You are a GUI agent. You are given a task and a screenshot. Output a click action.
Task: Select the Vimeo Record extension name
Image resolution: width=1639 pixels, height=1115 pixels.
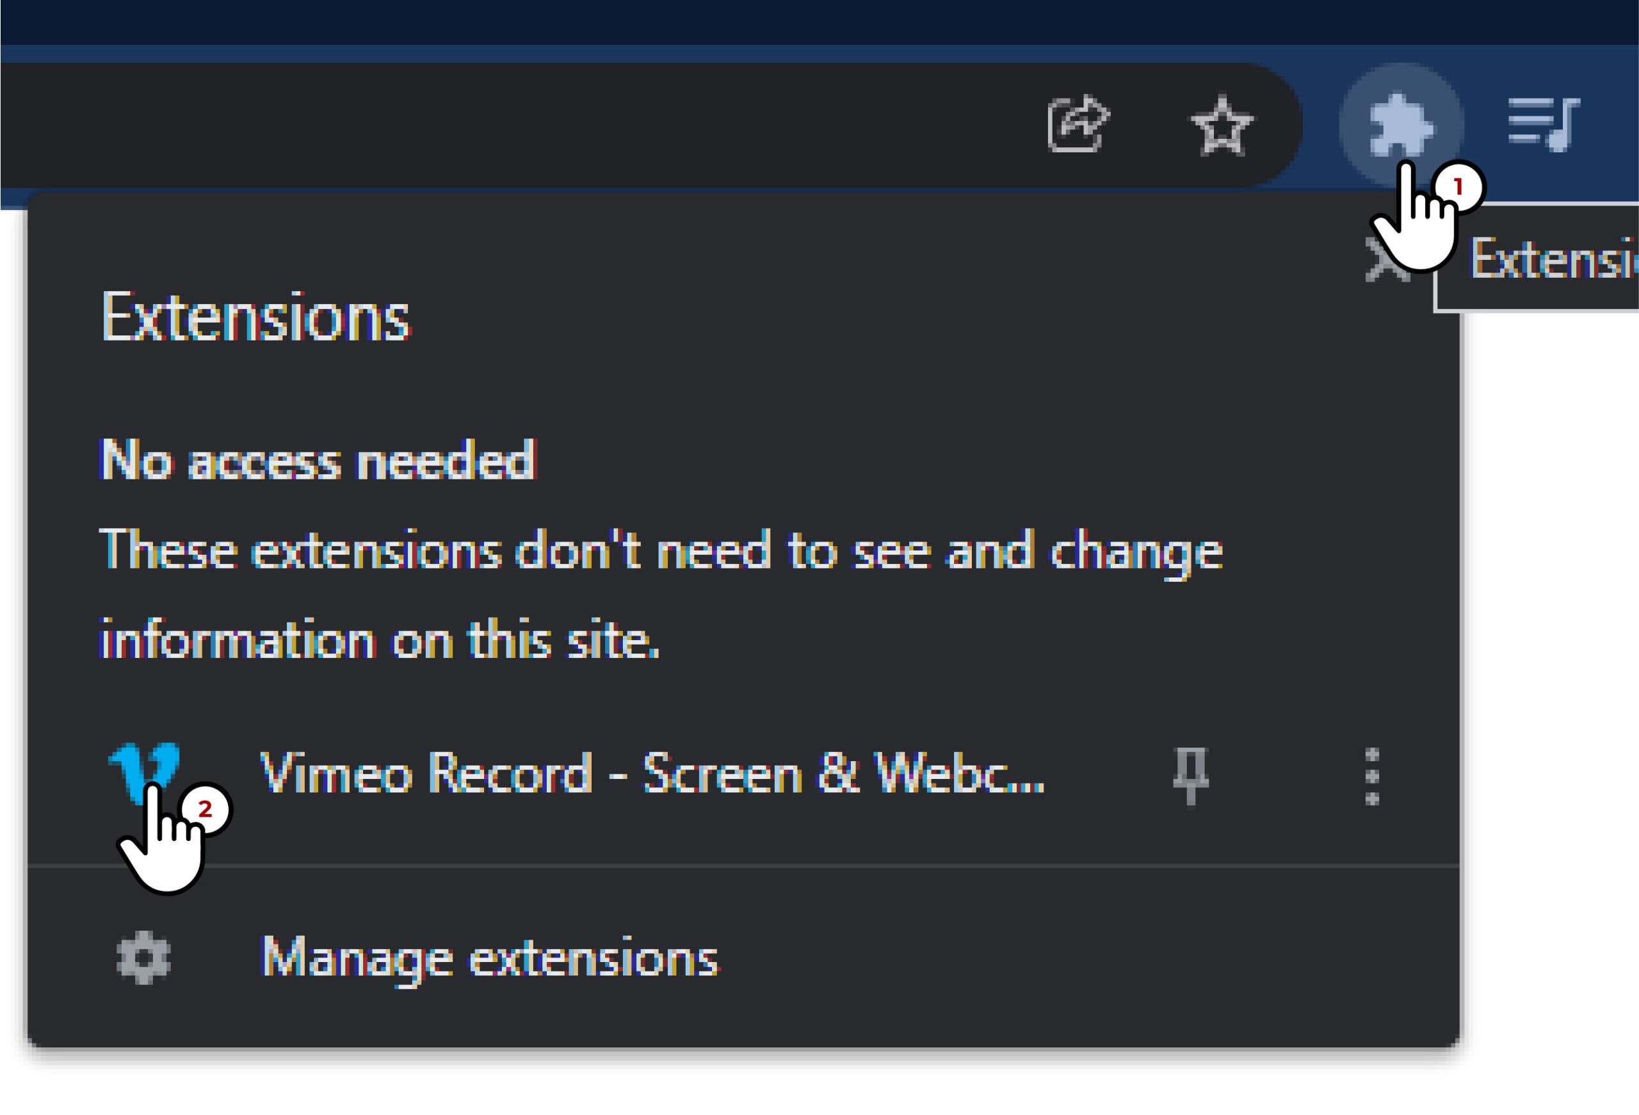(652, 774)
